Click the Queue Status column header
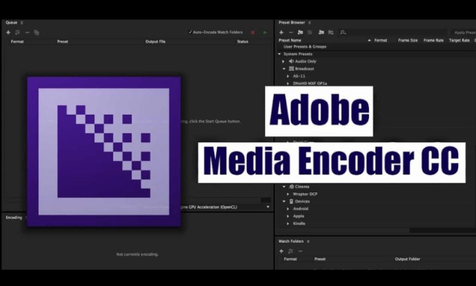Viewport: 476px width, 286px height. pyautogui.click(x=243, y=41)
